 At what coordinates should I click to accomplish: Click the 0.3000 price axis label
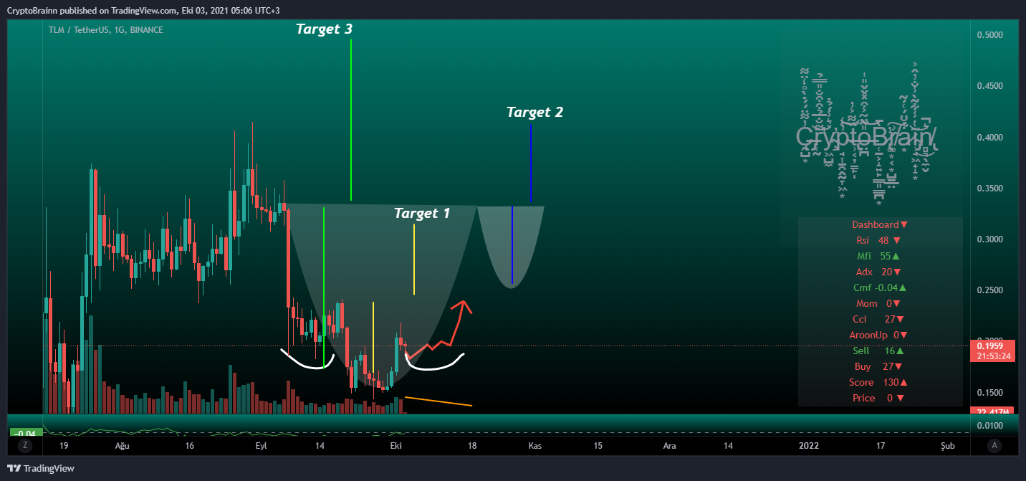click(x=989, y=239)
